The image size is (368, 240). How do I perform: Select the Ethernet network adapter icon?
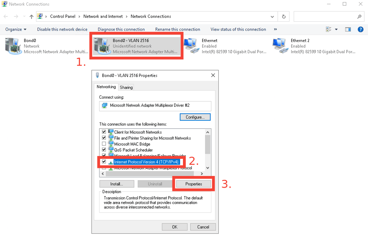tap(191, 46)
